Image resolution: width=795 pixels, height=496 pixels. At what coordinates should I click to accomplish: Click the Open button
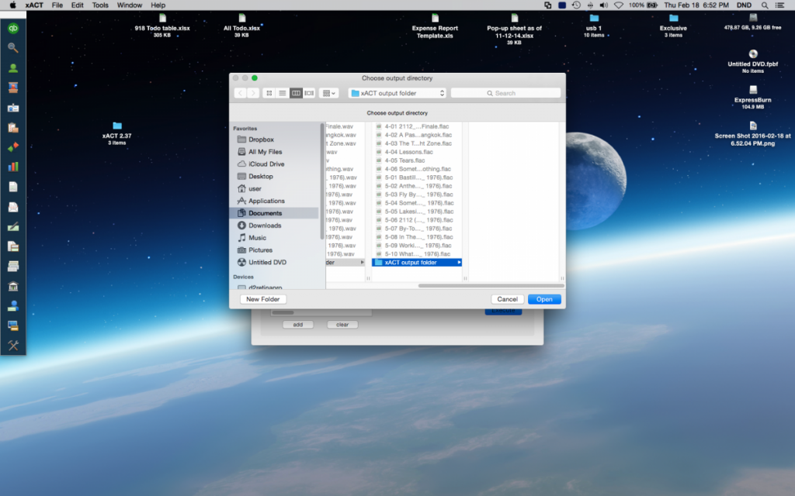pos(543,299)
